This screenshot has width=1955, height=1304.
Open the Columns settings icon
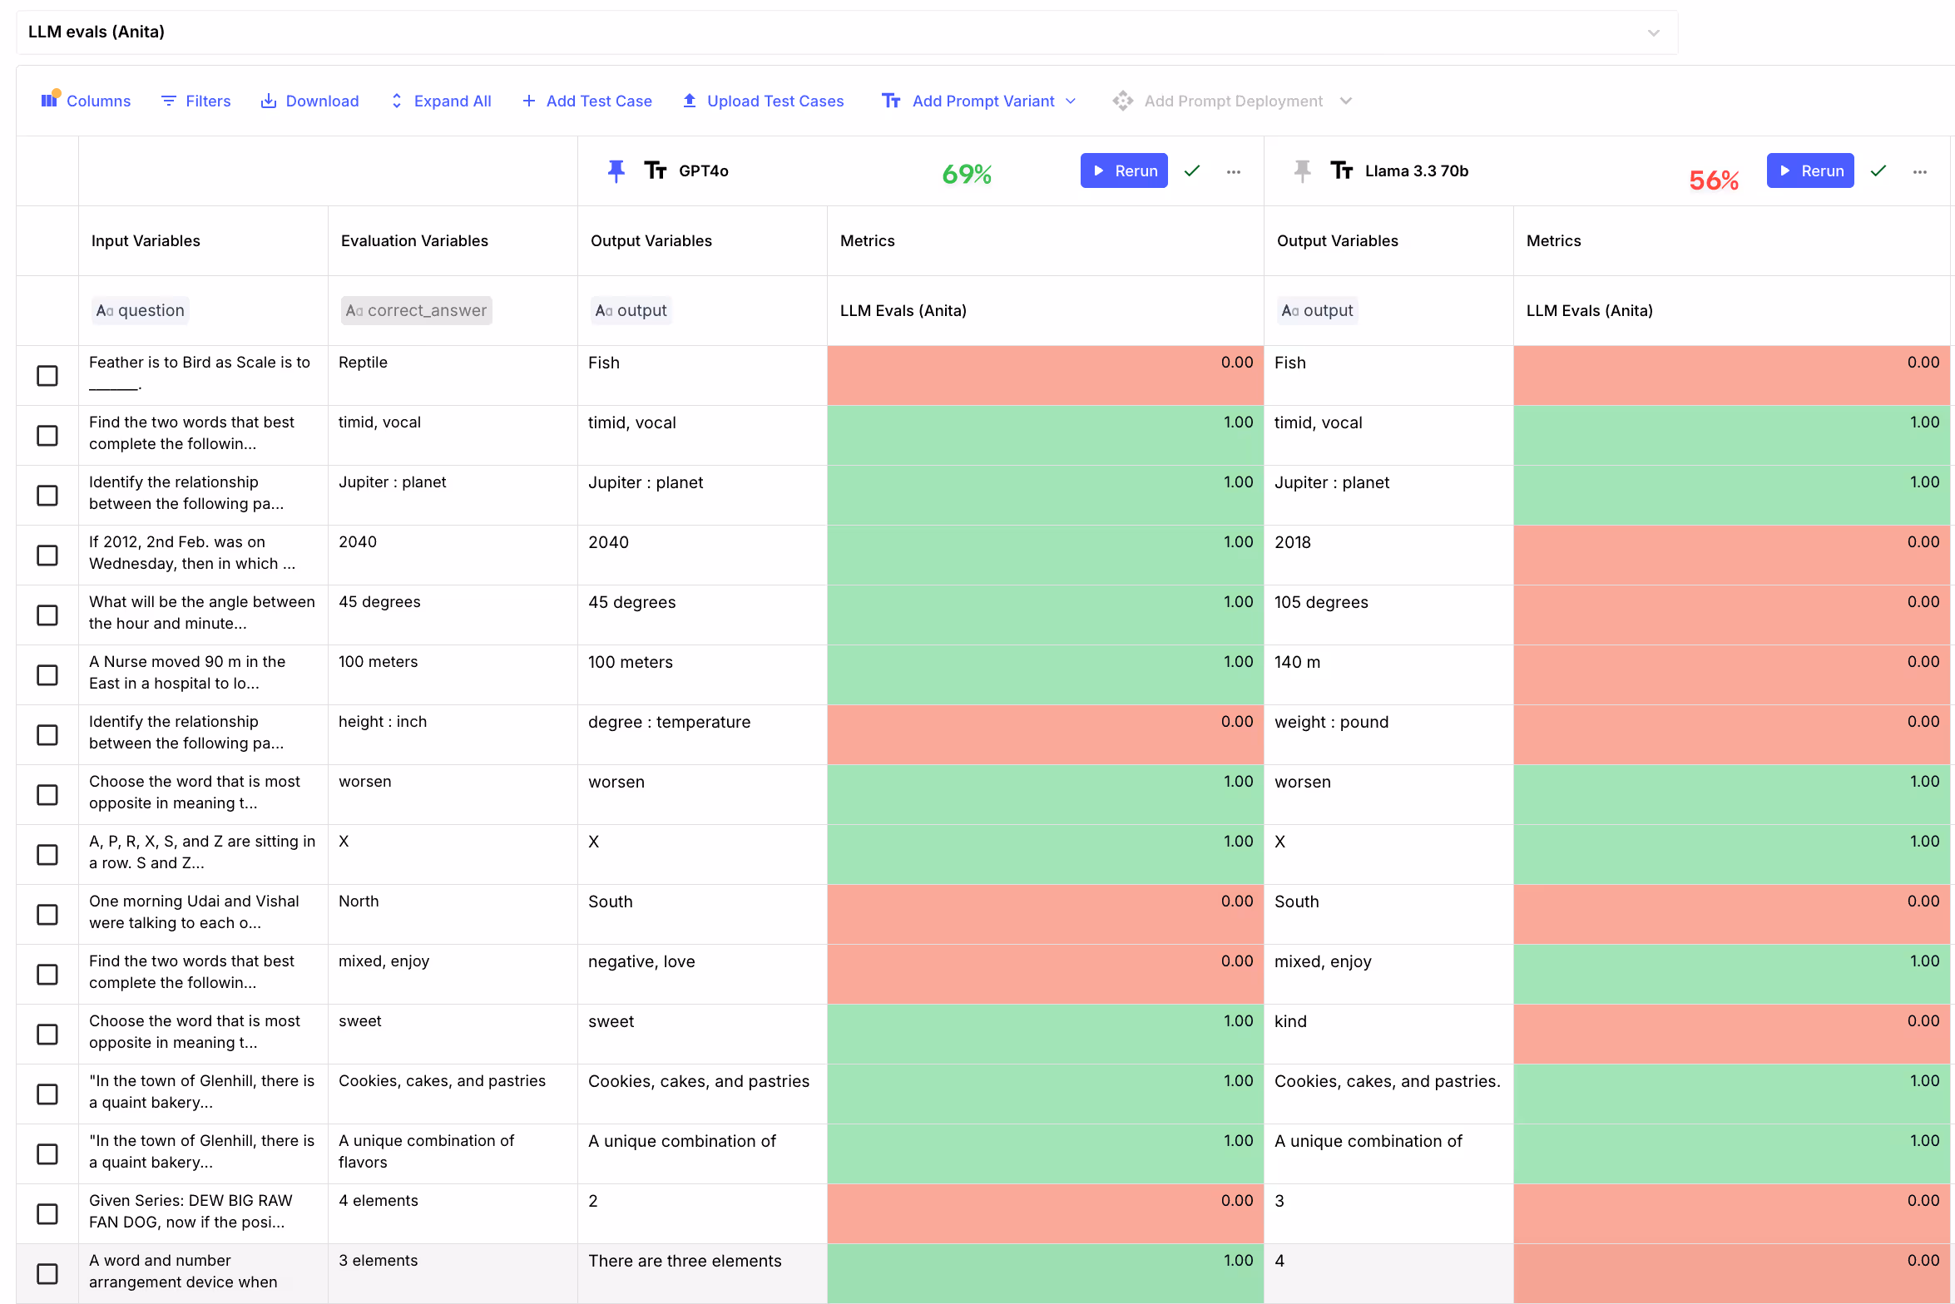[50, 101]
